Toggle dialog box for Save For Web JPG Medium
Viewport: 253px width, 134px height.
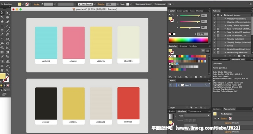(218, 32)
